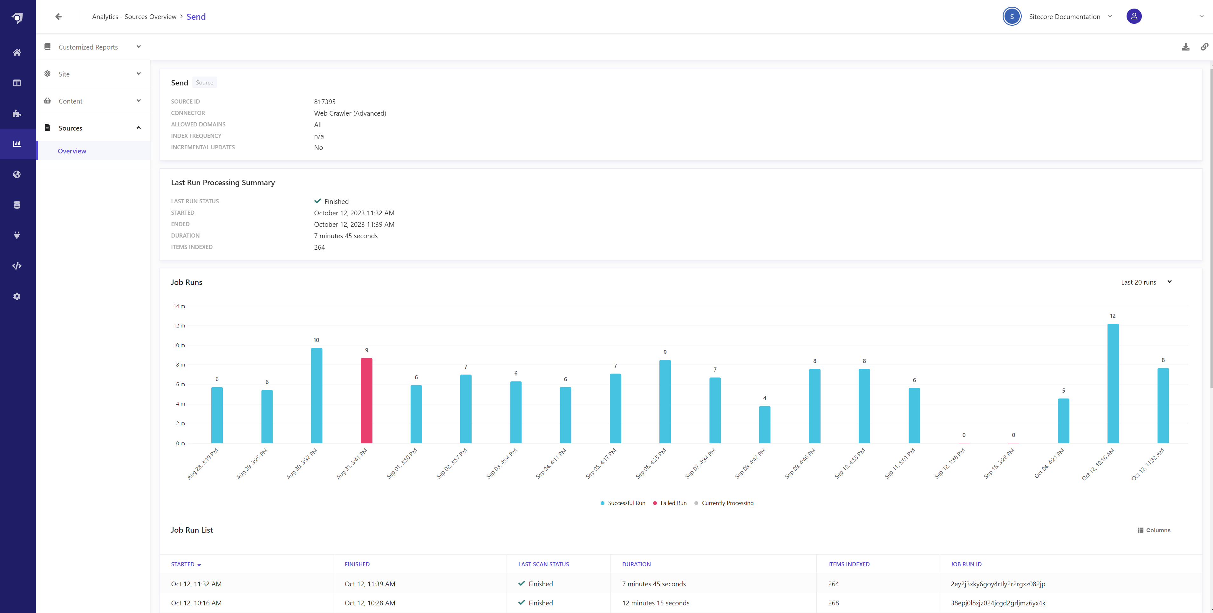
Task: Select the Analytics bar chart sidebar icon
Action: 17,144
